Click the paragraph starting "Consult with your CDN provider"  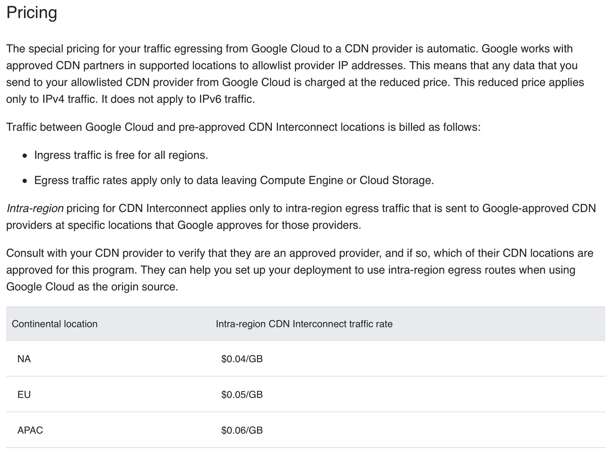(300, 253)
